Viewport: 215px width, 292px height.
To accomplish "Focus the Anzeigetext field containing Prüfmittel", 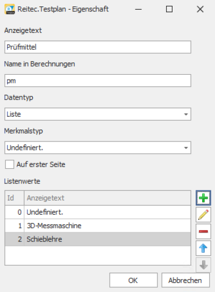I will (98, 47).
